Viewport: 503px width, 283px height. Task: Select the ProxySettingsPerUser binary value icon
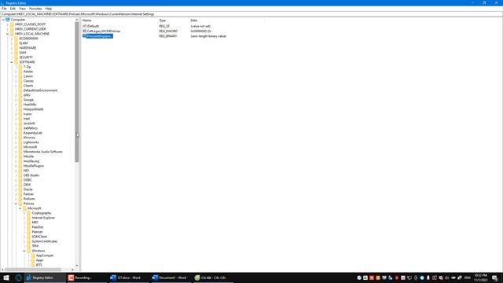click(x=84, y=36)
